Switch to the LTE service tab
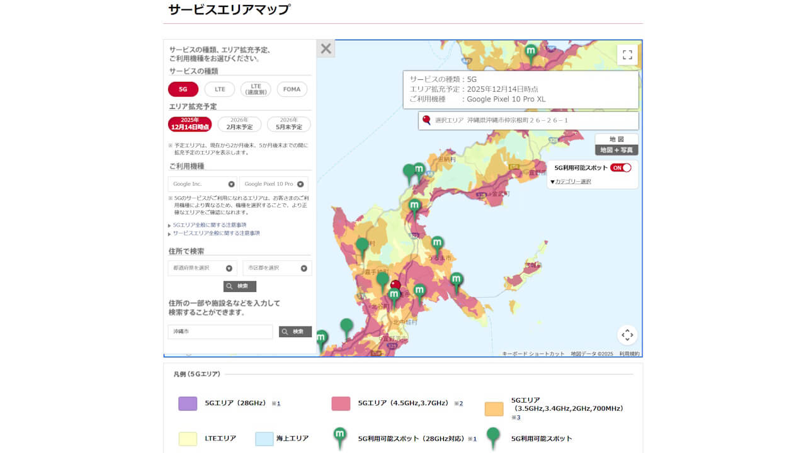 point(219,89)
